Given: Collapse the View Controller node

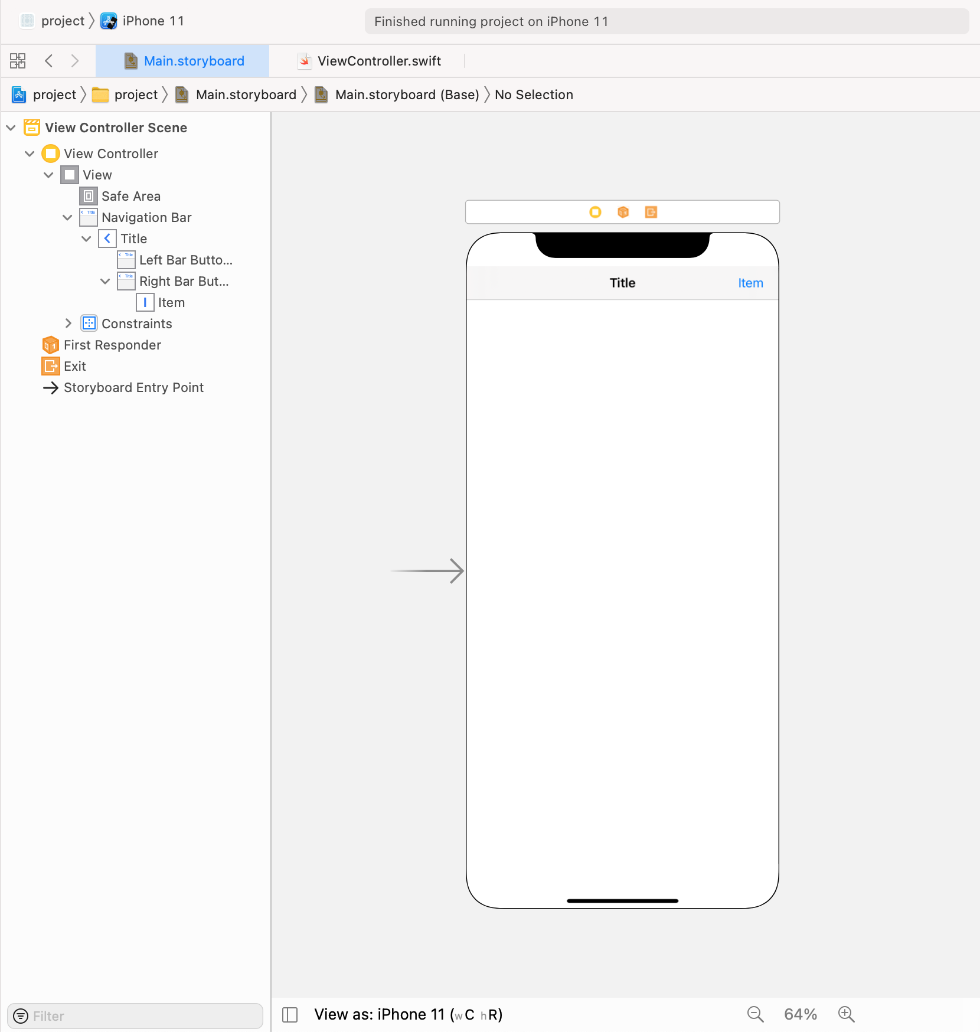Looking at the screenshot, I should [x=30, y=154].
